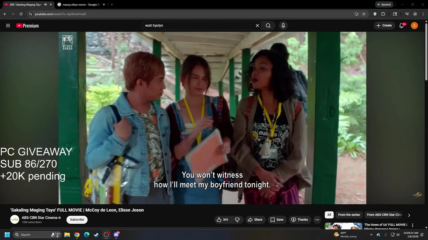View site information icon in address bar
The image size is (428, 240).
point(30,14)
